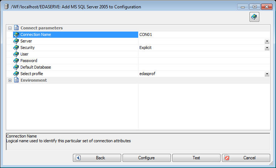
Task: Open the Server dropdown list
Action: click(x=267, y=41)
